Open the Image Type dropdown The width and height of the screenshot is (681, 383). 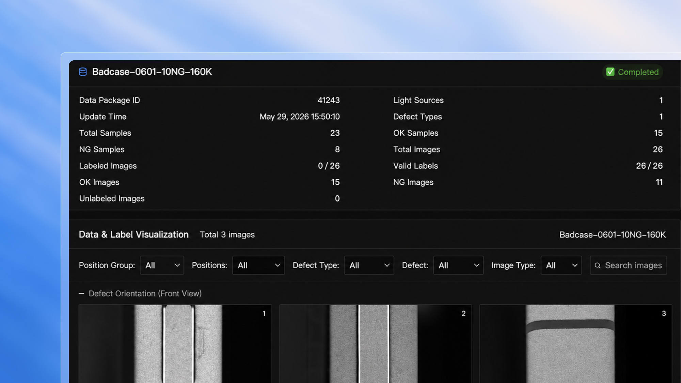coord(561,265)
